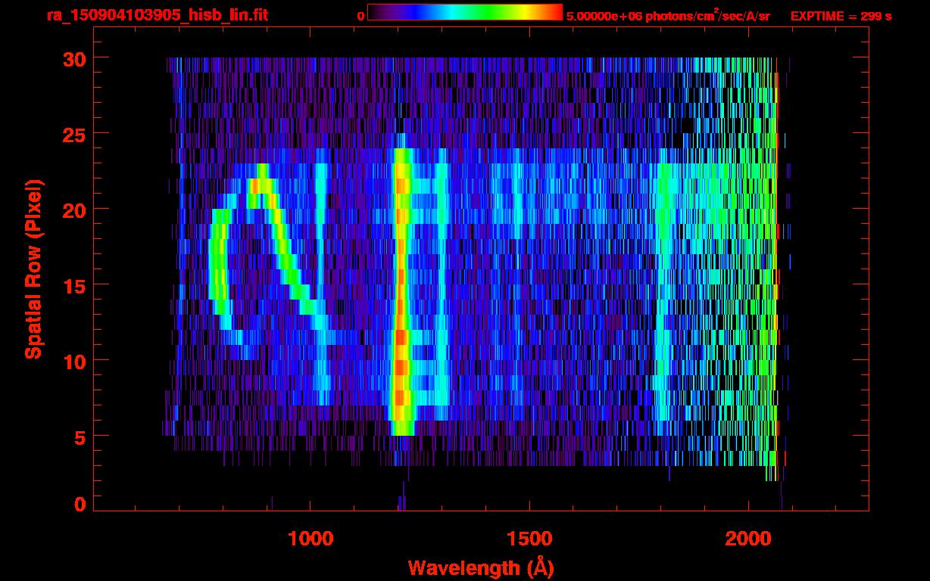Click the rainbow color scale bar
930x581 pixels.
(x=465, y=12)
